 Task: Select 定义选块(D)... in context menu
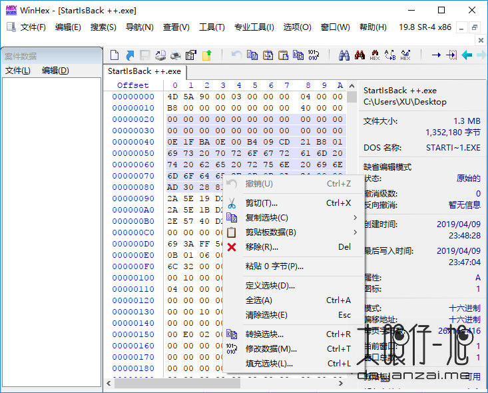click(294, 286)
